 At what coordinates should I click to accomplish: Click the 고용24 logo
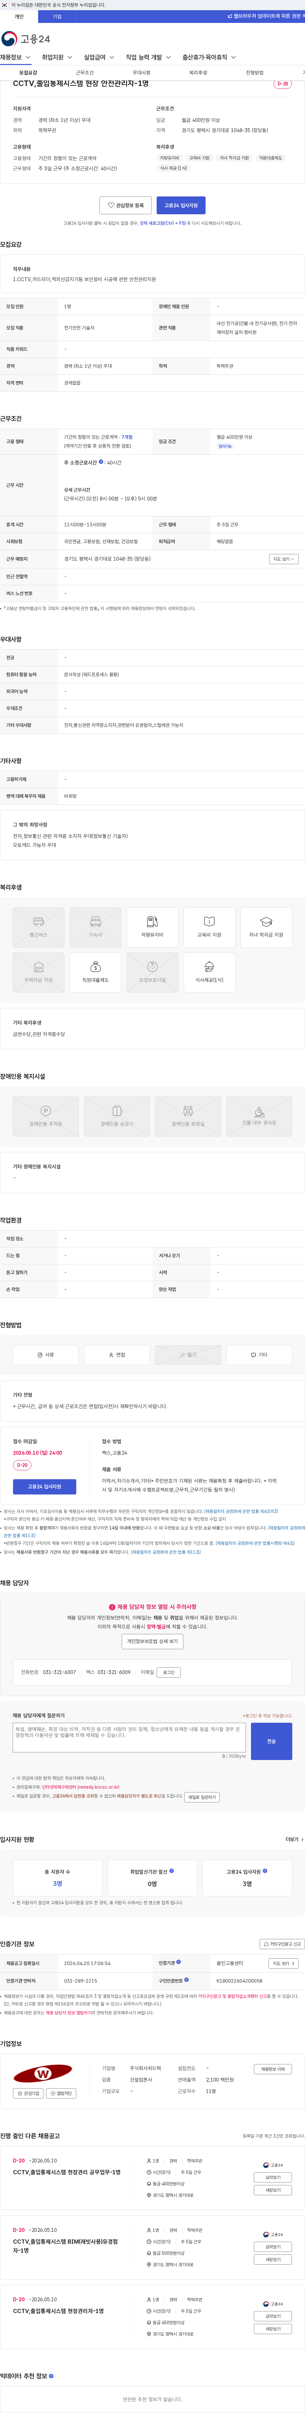coord(25,39)
